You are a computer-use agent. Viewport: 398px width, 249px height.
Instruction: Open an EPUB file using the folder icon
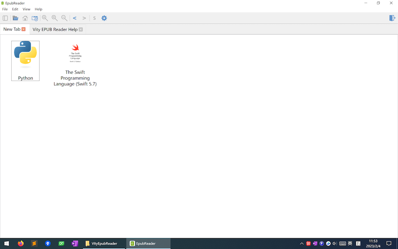15,18
